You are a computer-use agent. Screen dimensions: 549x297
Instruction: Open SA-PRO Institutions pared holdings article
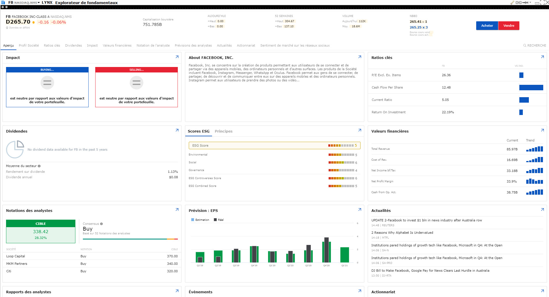coord(437,258)
